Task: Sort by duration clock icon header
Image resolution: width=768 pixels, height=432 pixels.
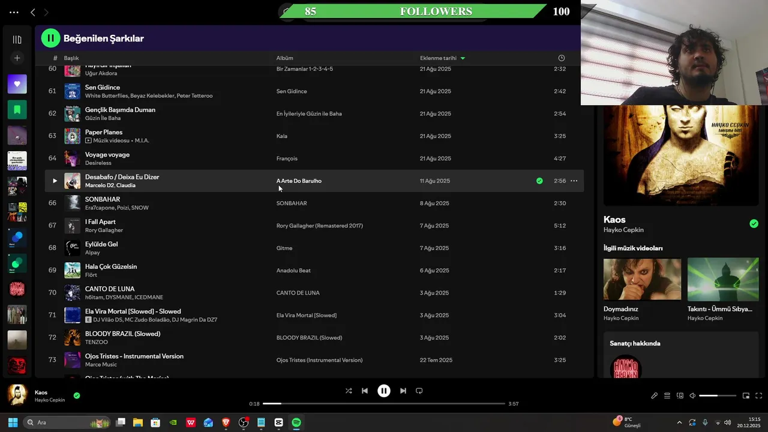Action: click(x=562, y=58)
